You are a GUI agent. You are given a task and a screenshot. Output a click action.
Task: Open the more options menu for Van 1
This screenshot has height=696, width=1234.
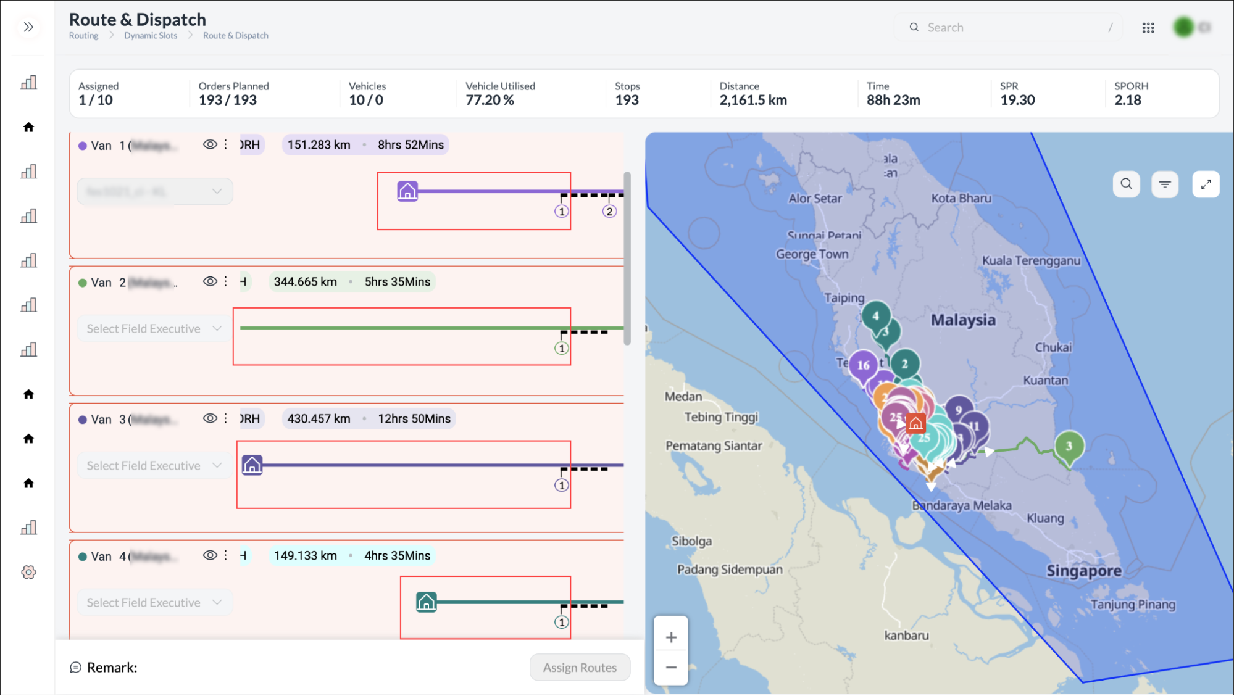[x=226, y=144]
